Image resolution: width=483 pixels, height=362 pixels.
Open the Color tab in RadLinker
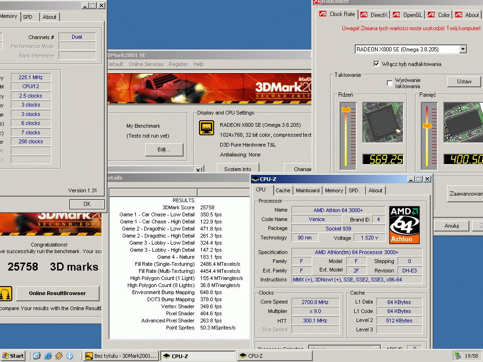click(439, 15)
